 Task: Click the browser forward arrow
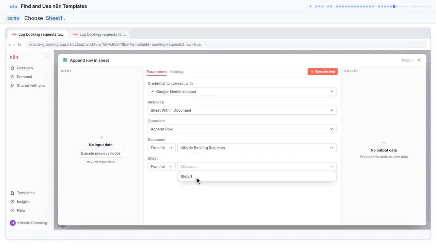(x=14, y=45)
